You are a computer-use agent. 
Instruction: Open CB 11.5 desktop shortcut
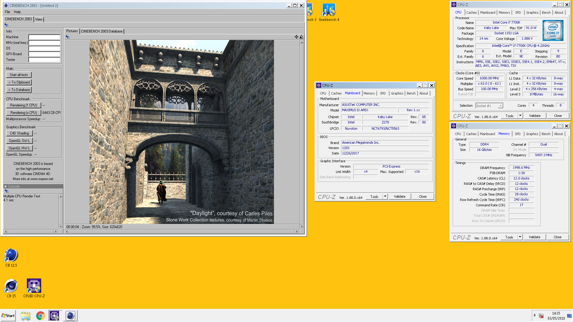[x=11, y=257]
